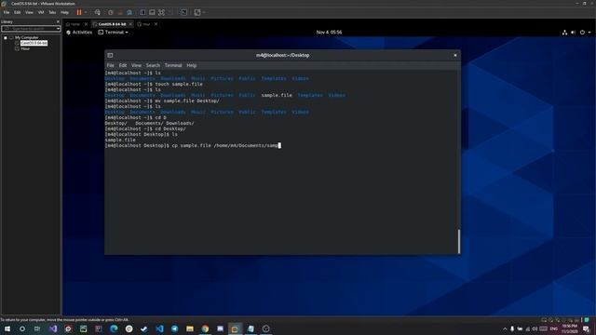This screenshot has height=335, width=596.
Task: Open Microsoft Edge from taskbar
Action: point(114,328)
